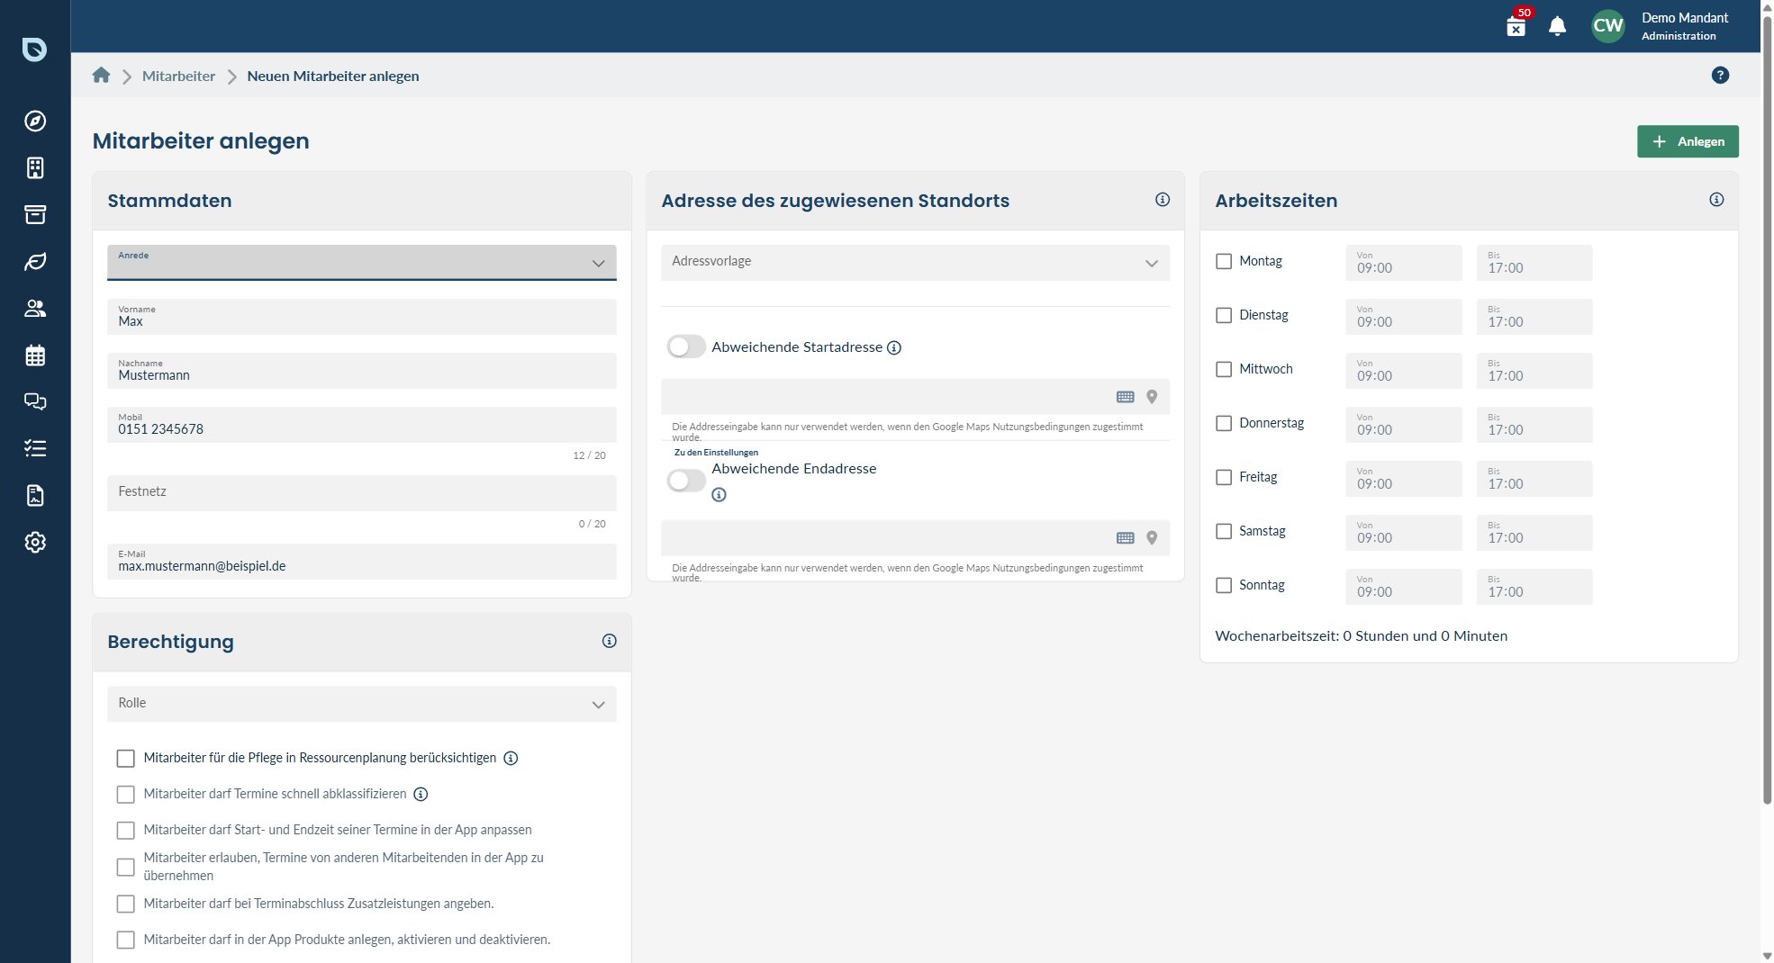Screen dimensions: 1774x963
Task: Click the CW user avatar
Action: pos(1607,26)
